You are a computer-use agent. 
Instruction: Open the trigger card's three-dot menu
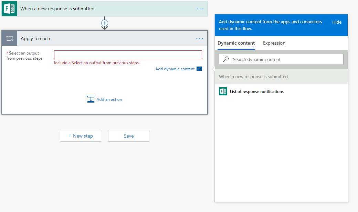coord(200,9)
